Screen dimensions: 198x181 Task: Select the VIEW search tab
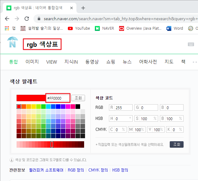52,62
